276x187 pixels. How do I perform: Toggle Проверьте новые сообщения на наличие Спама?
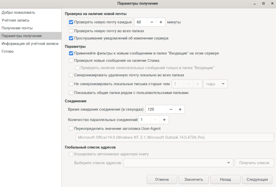pos(71,61)
